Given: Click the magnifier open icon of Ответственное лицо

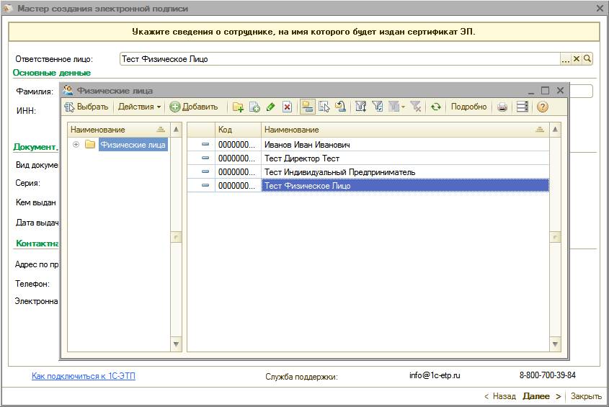Looking at the screenshot, I should 587,59.
